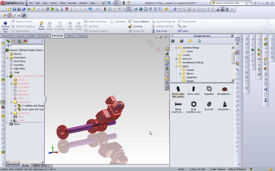The image size is (275, 171).
Task: Choose the Split Route tool
Action: pos(160,31)
